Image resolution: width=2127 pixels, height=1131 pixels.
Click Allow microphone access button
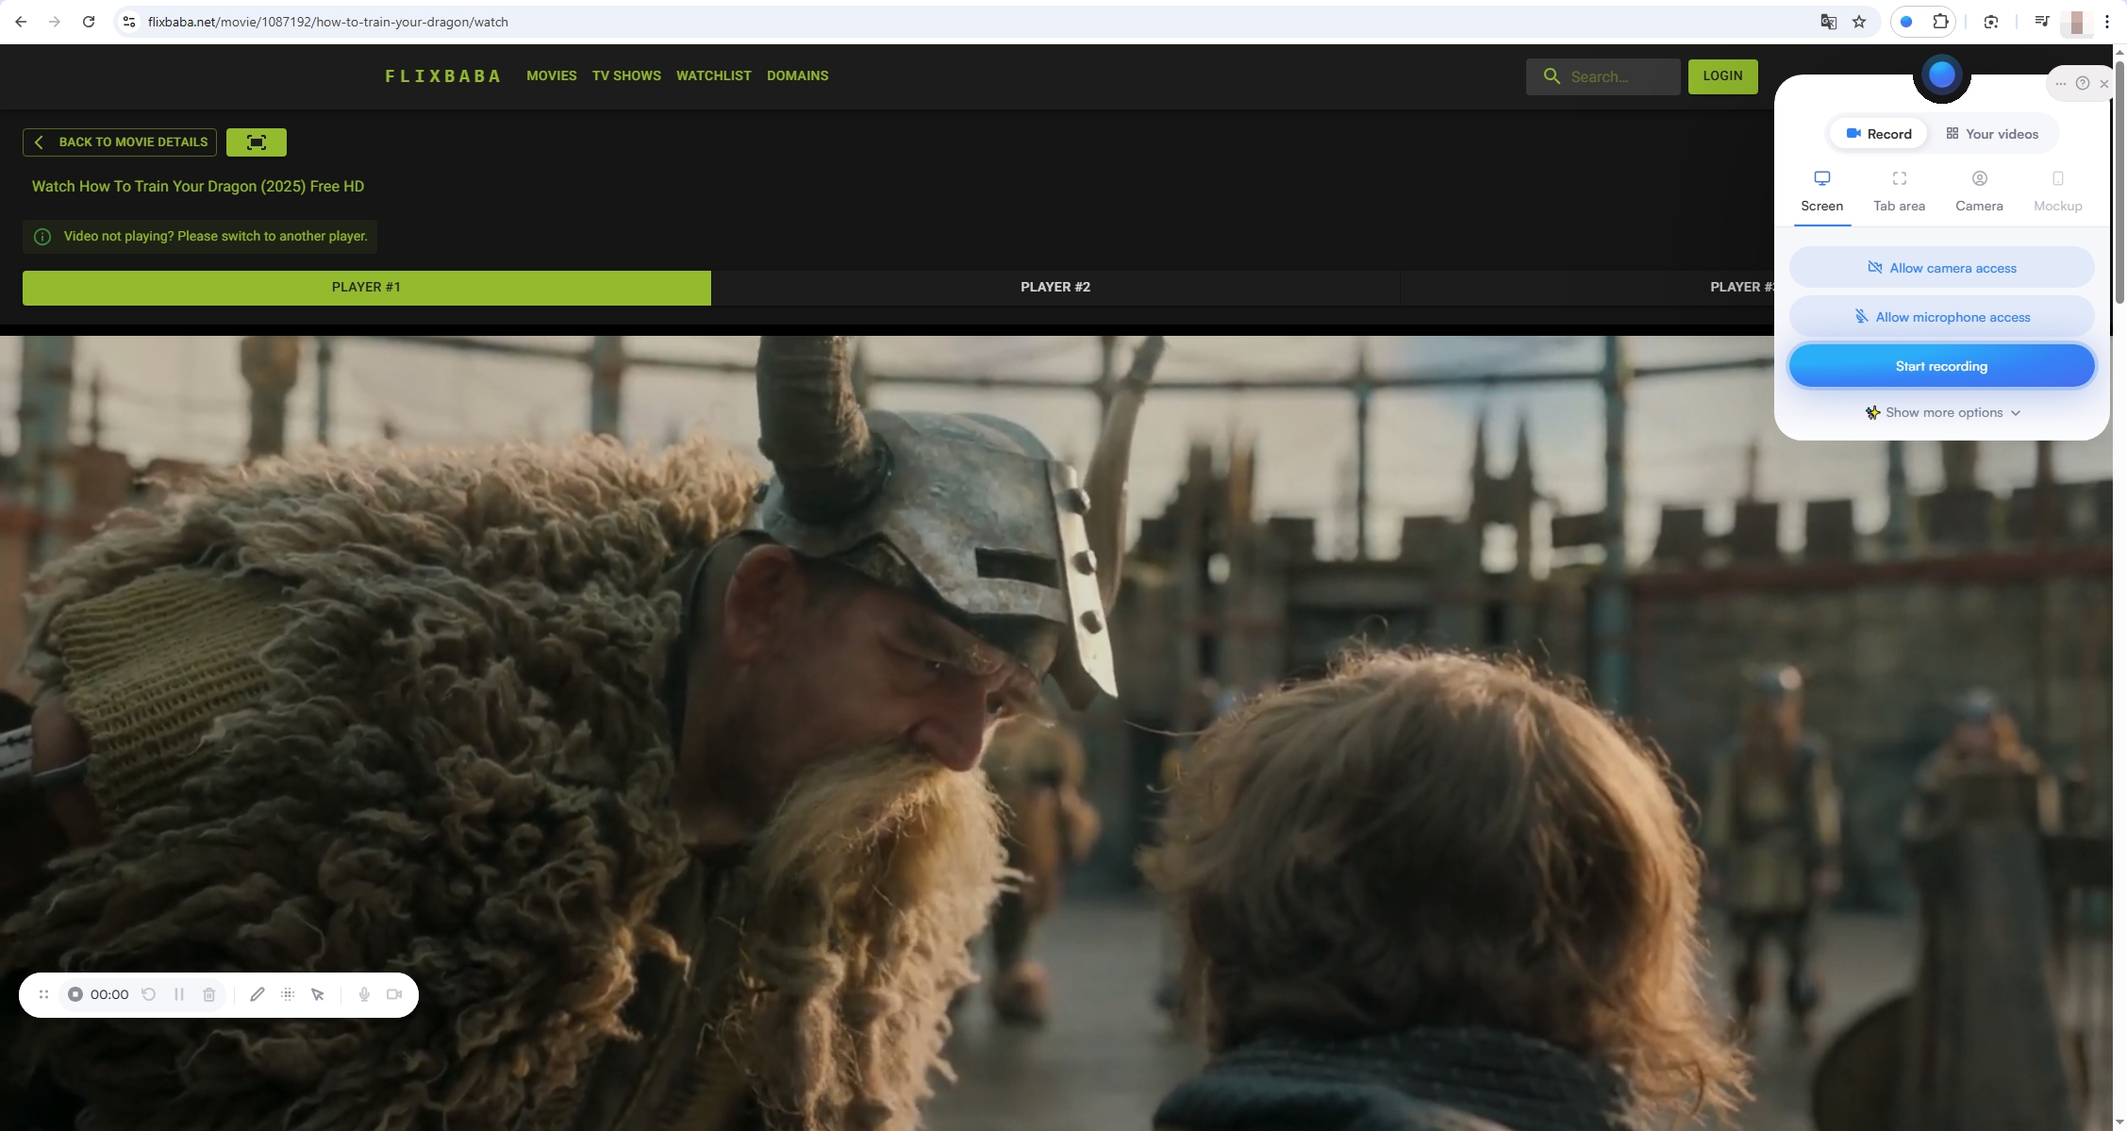[1941, 317]
